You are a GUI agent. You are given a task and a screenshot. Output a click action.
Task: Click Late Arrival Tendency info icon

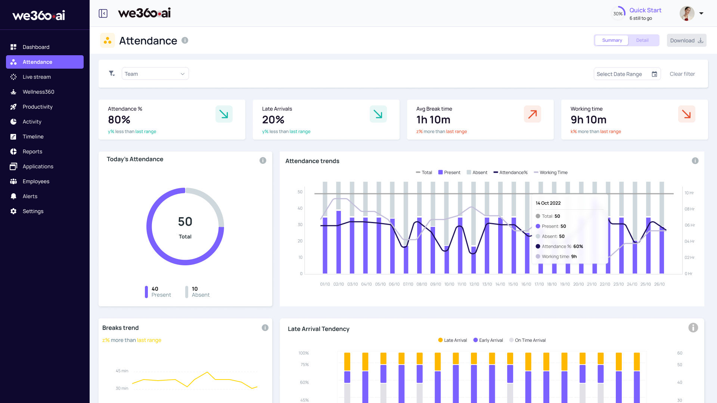pyautogui.click(x=693, y=328)
